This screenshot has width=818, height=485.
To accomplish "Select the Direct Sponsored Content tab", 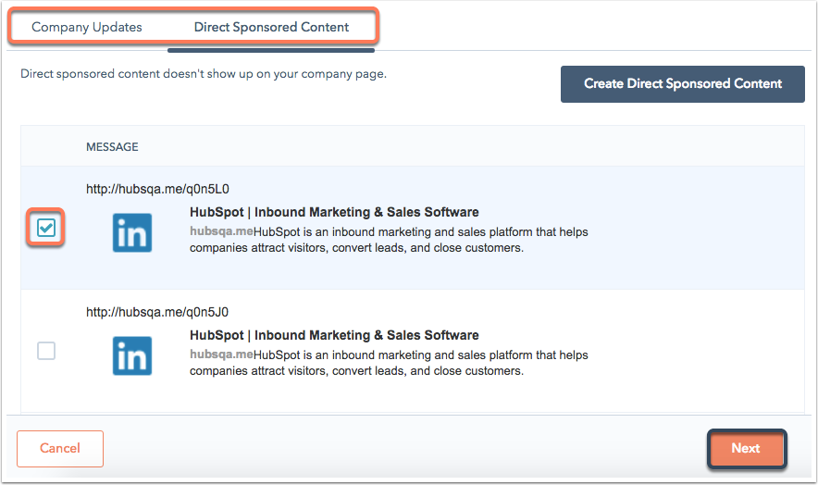I will pyautogui.click(x=271, y=27).
